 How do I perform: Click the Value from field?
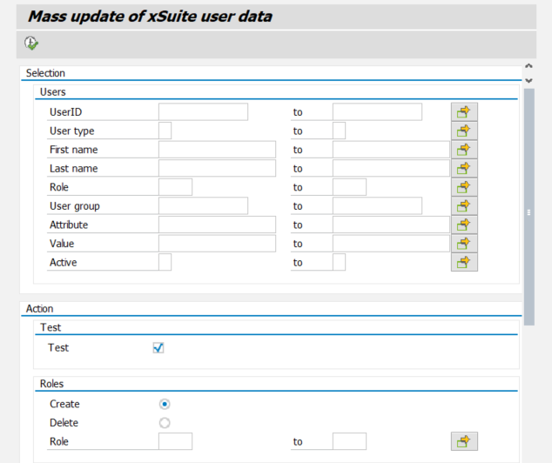(x=217, y=244)
